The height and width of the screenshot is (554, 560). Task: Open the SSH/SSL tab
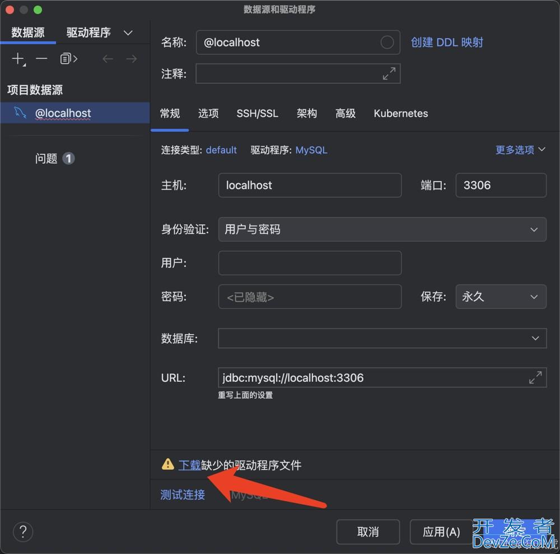pyautogui.click(x=257, y=113)
